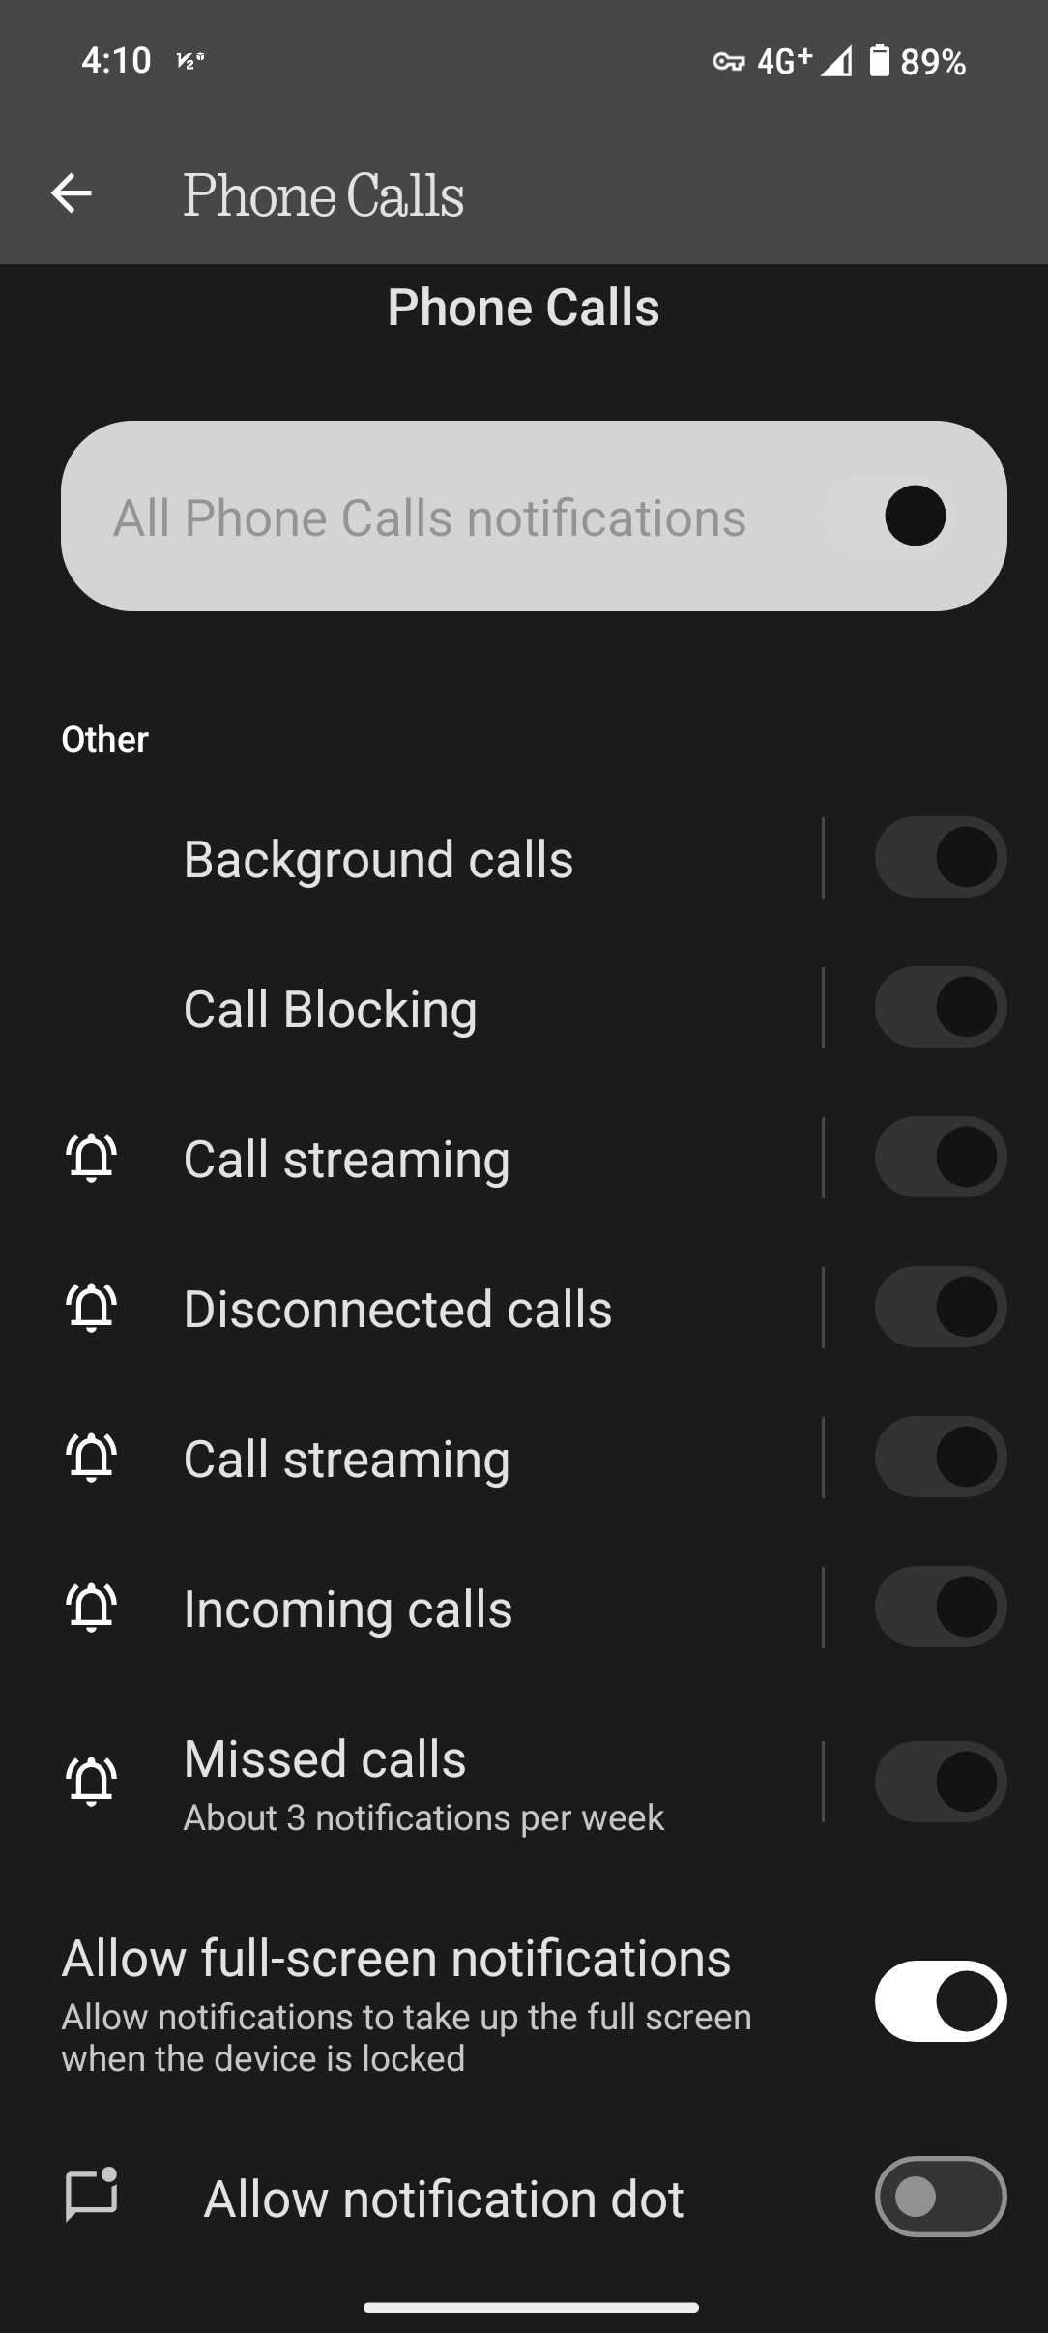Toggle Allow full-screen notifications switch
The image size is (1048, 2333).
point(940,2000)
